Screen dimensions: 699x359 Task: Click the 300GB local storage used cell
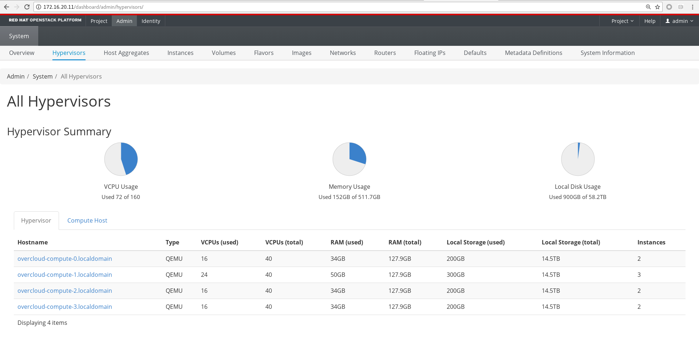(456, 275)
